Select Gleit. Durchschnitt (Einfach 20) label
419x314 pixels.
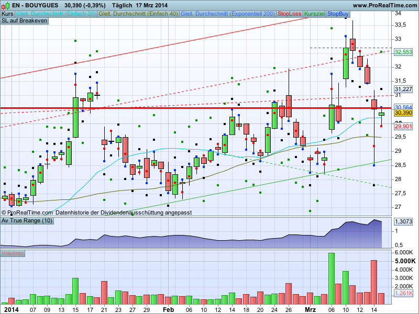56,14
